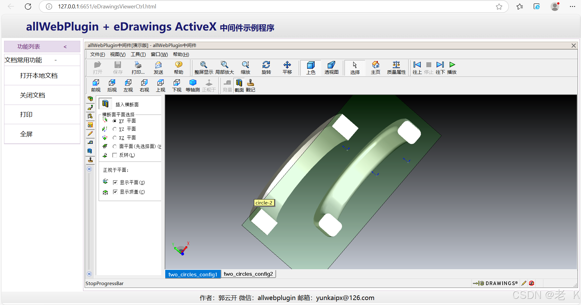Open the 文件(F) menu
This screenshot has height=305, width=581.
click(97, 54)
